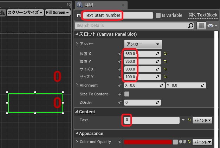Viewport: 220px width, 148px height.
Task: Open the Text バインド bind dropdown
Action: [x=202, y=120]
